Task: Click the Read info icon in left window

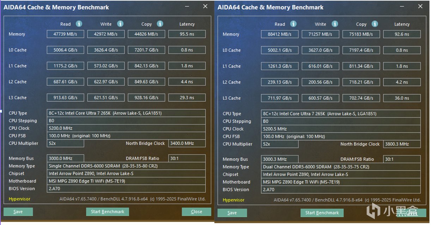Action: click(x=79, y=24)
